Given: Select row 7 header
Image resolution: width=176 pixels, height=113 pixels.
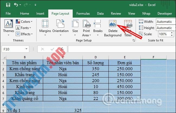Looking at the screenshot, I should coord(3,99).
